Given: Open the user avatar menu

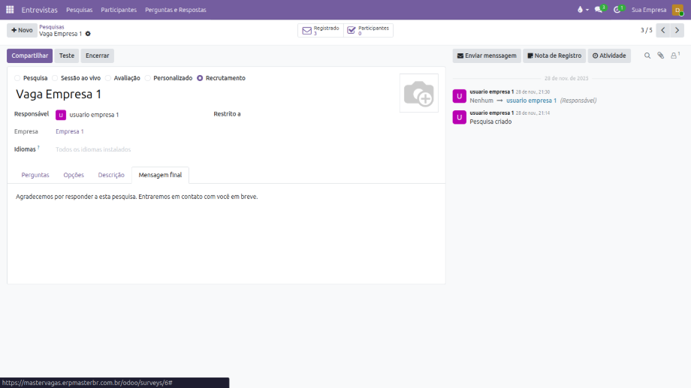Looking at the screenshot, I should pyautogui.click(x=677, y=10).
